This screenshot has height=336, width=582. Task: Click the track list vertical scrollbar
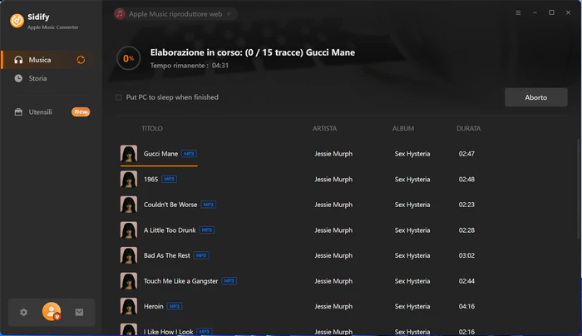point(578,190)
